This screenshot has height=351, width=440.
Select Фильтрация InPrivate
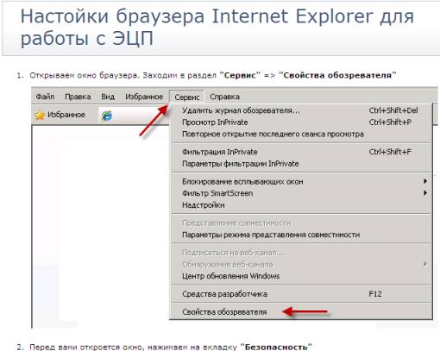click(x=301, y=152)
